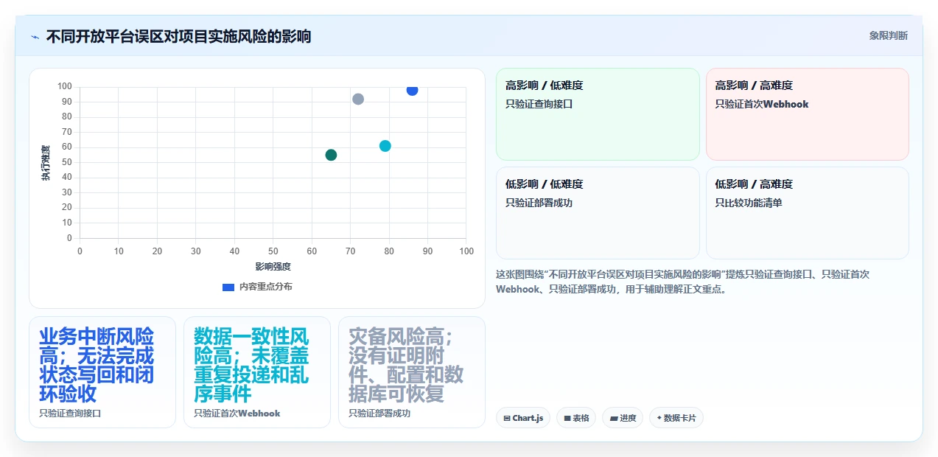Viewport: 938px width, 457px height.
Task: Click the chart title 不同开放平台误区对项目实施风险的影响
Action: click(178, 36)
